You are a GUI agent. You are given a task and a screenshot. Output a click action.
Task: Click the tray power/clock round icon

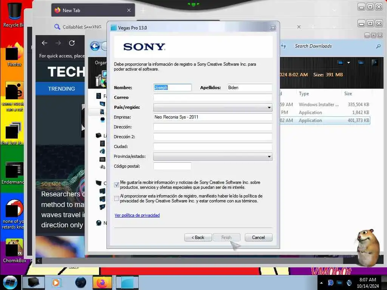pos(349,283)
